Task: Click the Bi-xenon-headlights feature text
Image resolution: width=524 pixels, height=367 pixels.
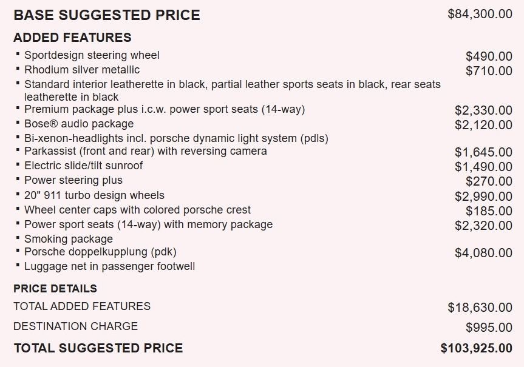Action: point(176,138)
